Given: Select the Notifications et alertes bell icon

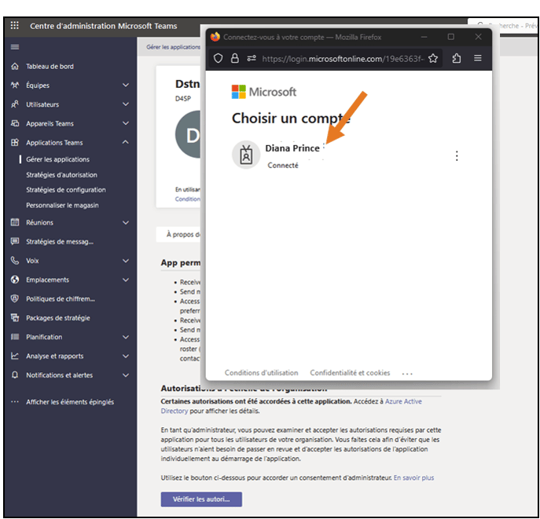Looking at the screenshot, I should [x=15, y=375].
